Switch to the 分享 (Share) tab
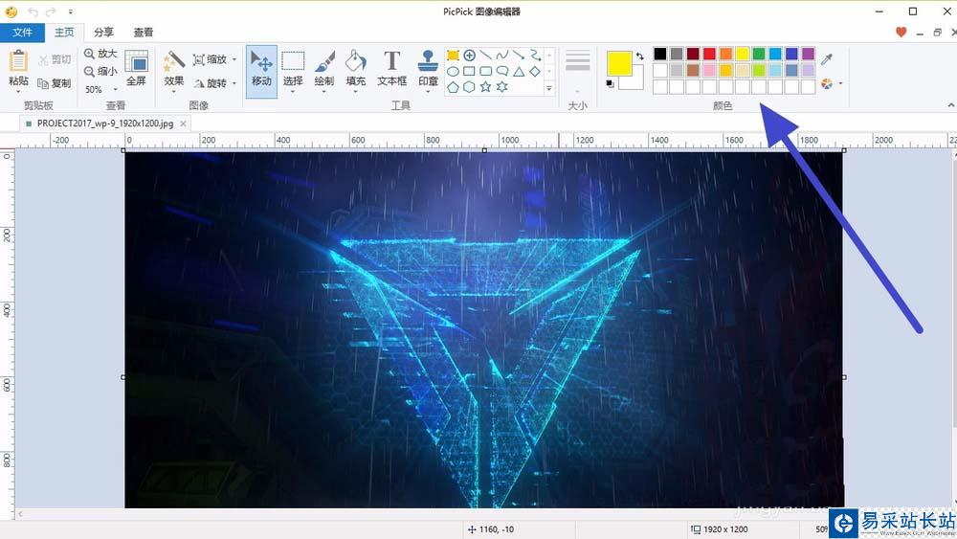This screenshot has height=539, width=957. point(103,33)
